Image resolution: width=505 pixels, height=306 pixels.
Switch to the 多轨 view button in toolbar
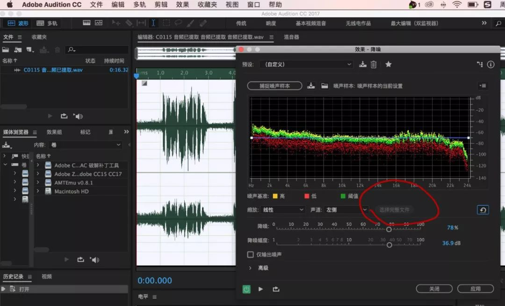[x=47, y=23]
